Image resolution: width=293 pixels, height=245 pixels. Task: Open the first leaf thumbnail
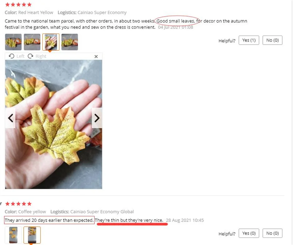[x=13, y=42]
